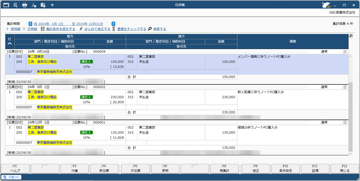Click summary 新人配属に伴うノートPC購入分

click(260, 92)
